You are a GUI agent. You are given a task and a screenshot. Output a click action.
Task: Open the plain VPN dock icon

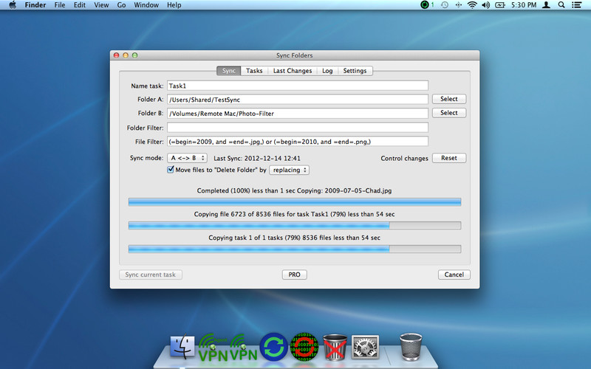244,347
